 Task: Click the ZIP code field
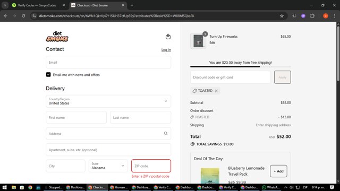point(151,166)
